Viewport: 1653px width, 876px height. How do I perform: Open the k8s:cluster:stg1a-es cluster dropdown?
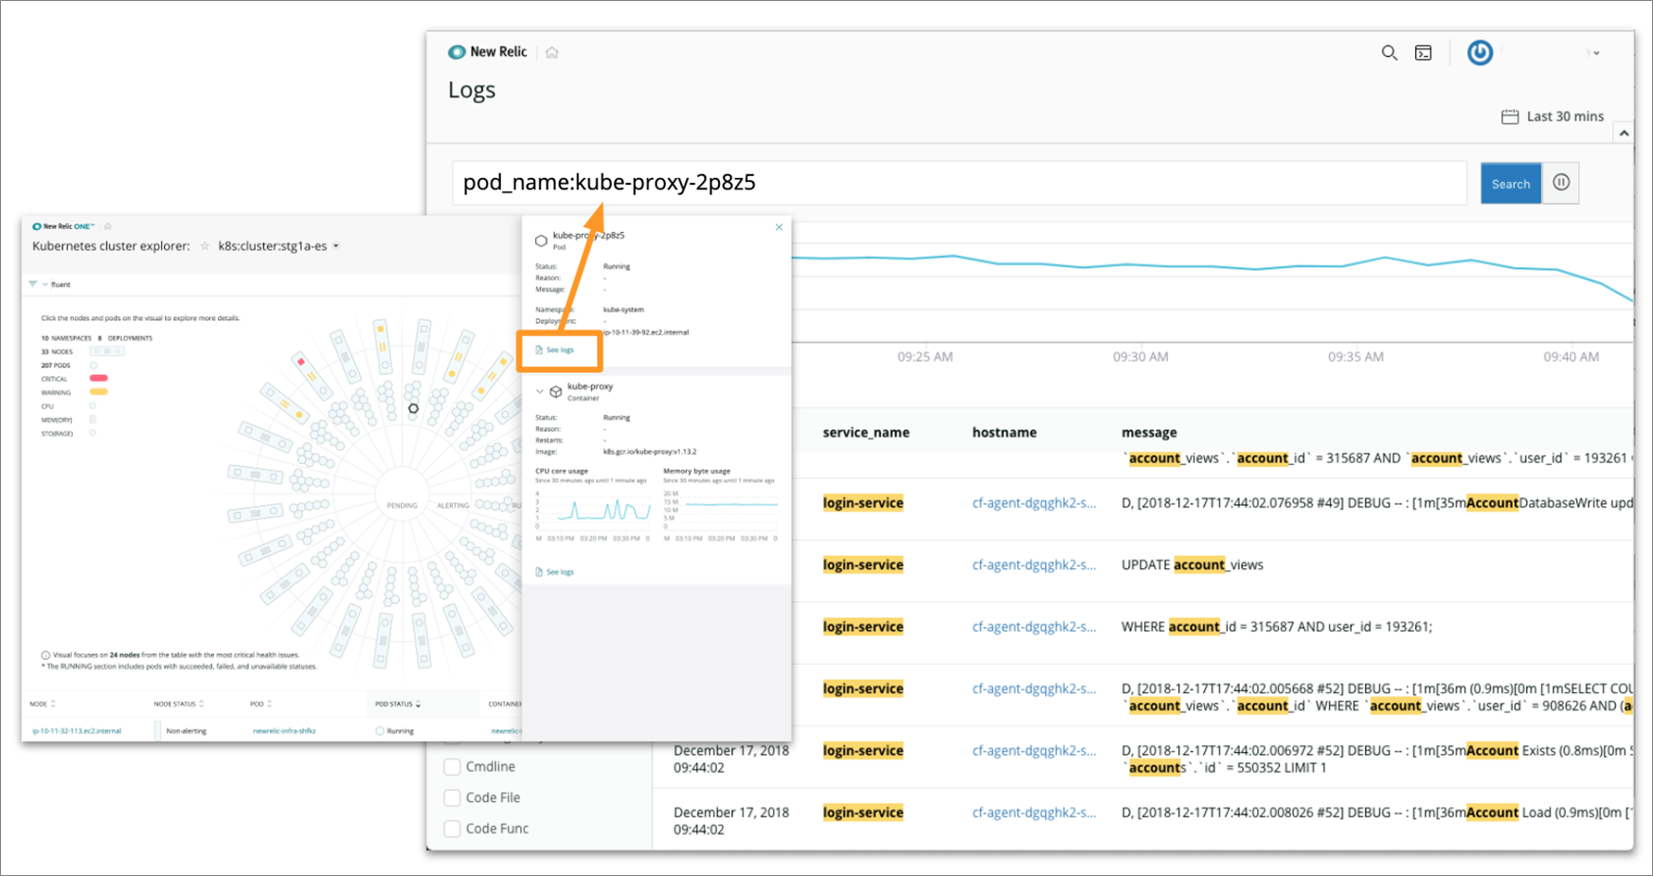(x=278, y=246)
